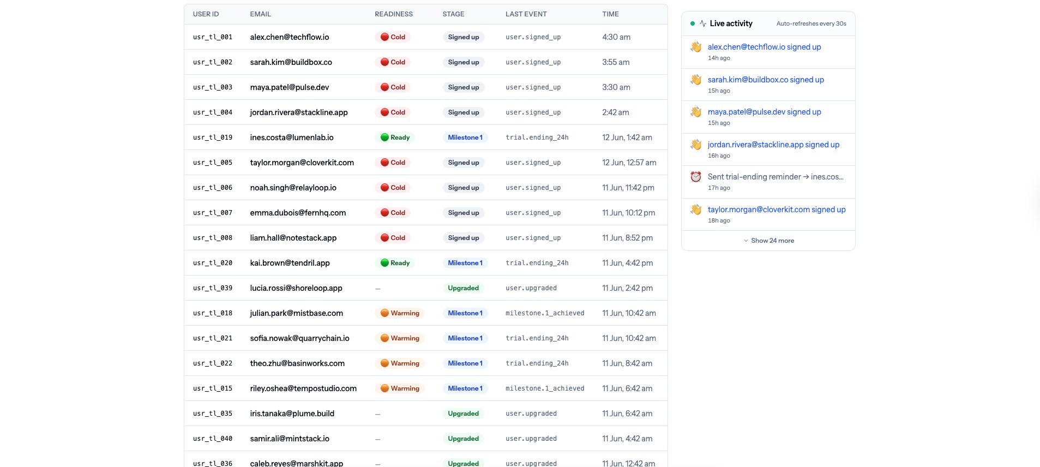Click the 11 Jun, 8:52 pm time cell
The width and height of the screenshot is (1040, 467).
(628, 238)
